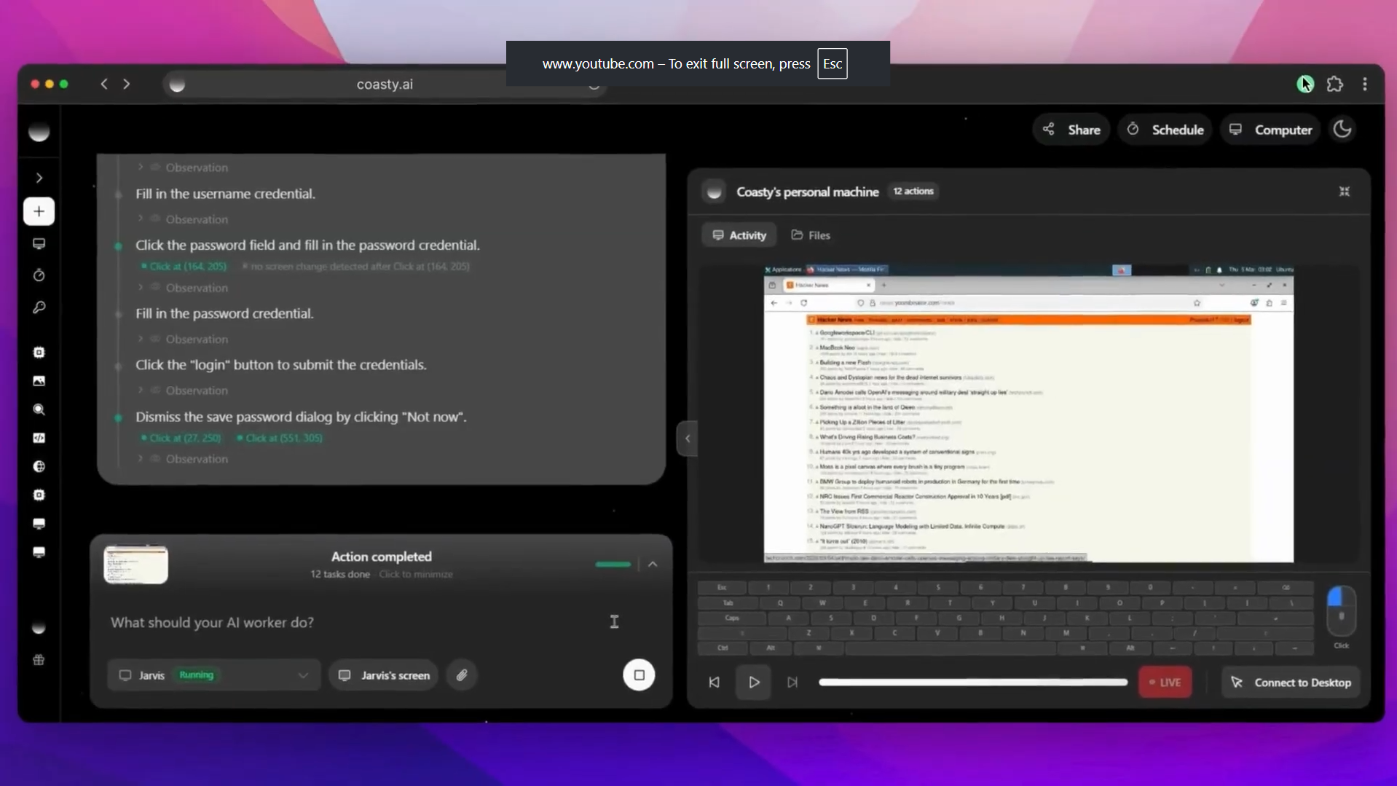Select step "Click the "login" button to submit"
Screen dimensions: 1397x786
(x=280, y=365)
